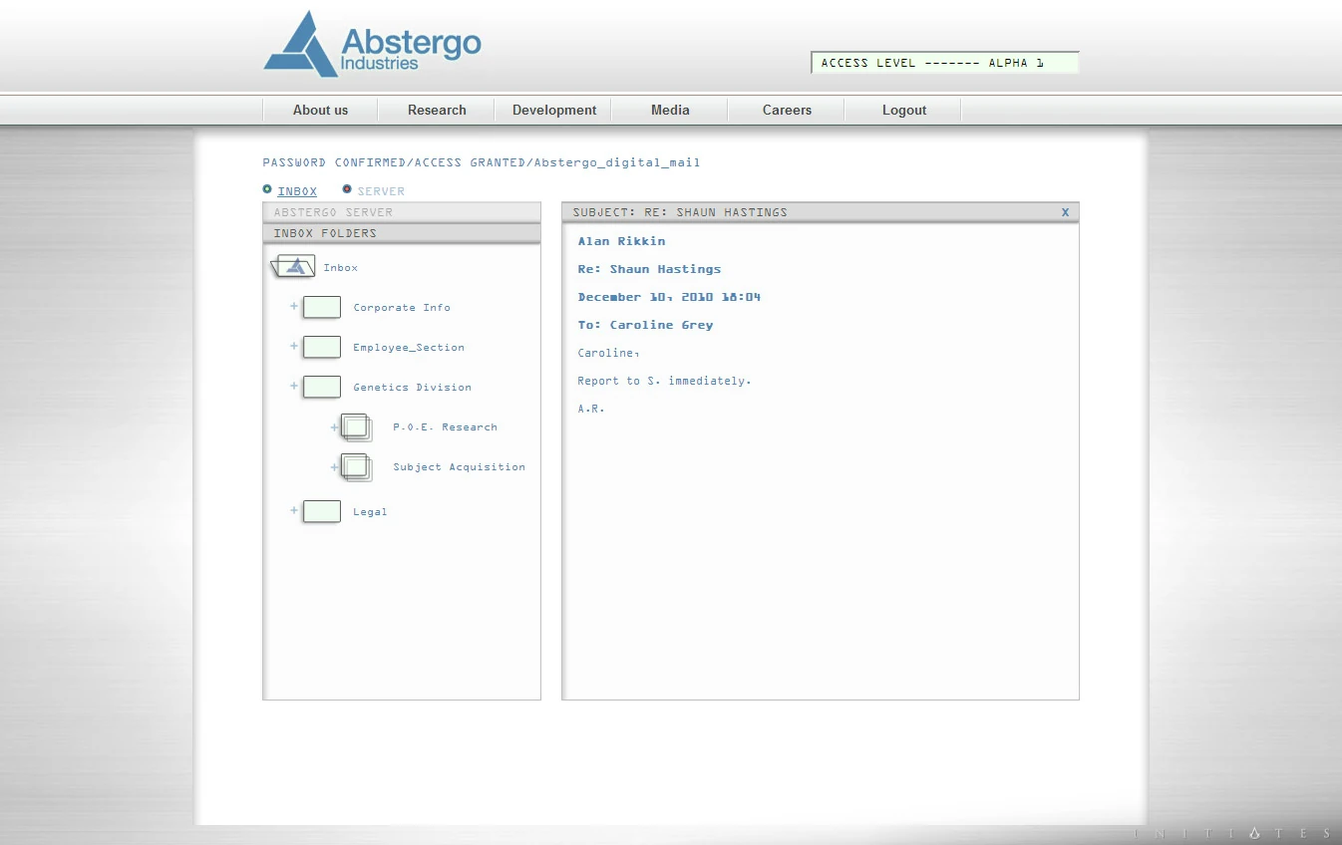The width and height of the screenshot is (1342, 845).
Task: Open the Corporate Info folder label
Action: tap(402, 308)
